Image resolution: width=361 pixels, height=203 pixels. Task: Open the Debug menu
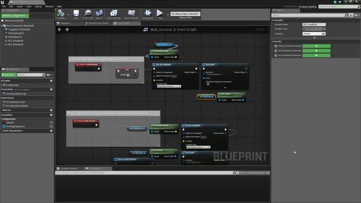[x=38, y=7]
